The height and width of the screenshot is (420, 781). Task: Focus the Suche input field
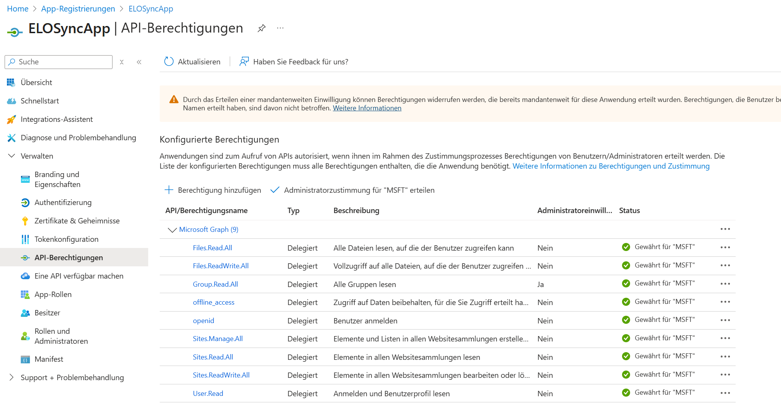(58, 62)
